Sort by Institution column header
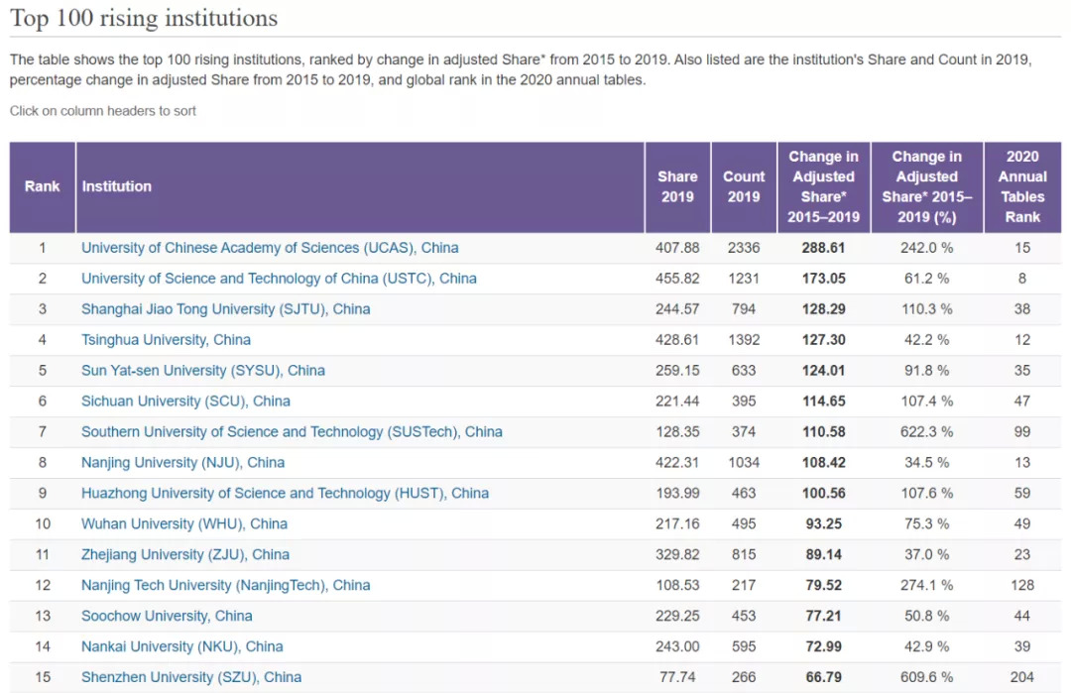 (x=117, y=186)
